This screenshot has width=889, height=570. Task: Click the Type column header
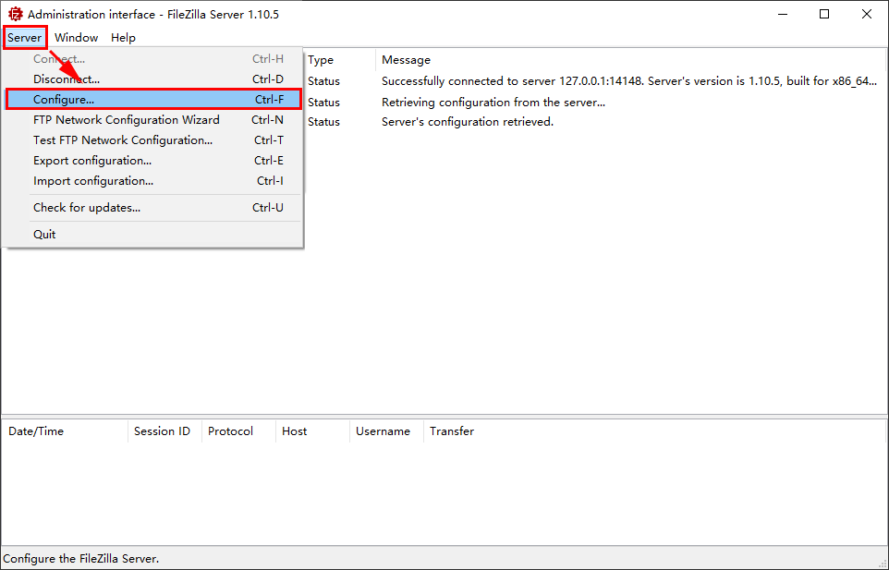point(340,60)
